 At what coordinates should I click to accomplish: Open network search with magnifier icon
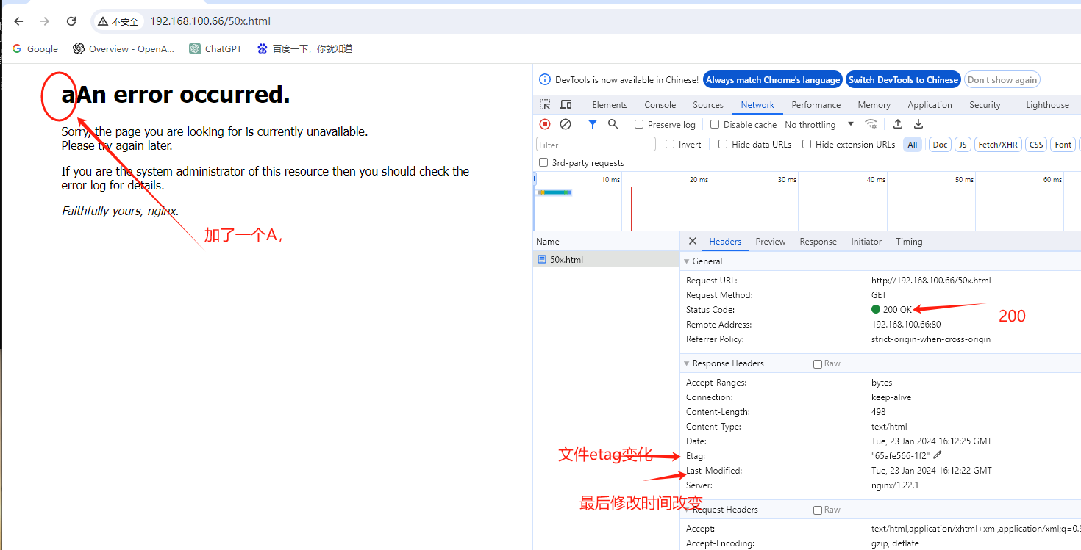(x=613, y=124)
